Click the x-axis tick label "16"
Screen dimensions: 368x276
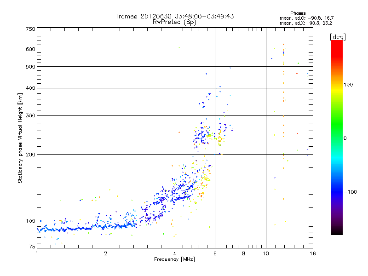[313, 253]
